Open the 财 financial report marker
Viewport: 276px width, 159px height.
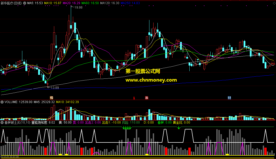[x=229, y=98]
